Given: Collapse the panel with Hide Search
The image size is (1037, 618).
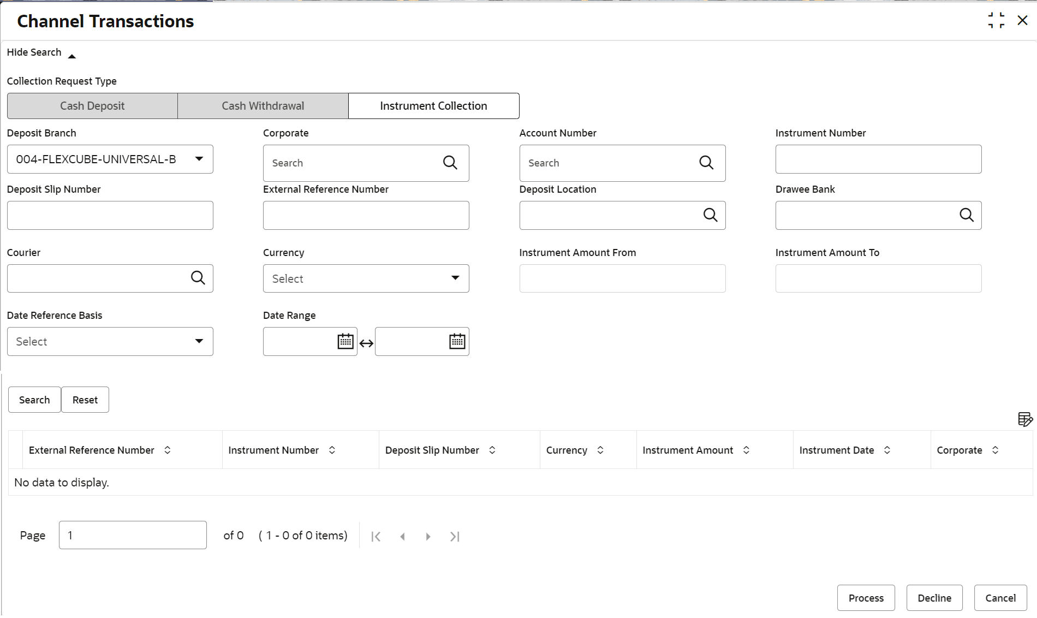Looking at the screenshot, I should 41,53.
